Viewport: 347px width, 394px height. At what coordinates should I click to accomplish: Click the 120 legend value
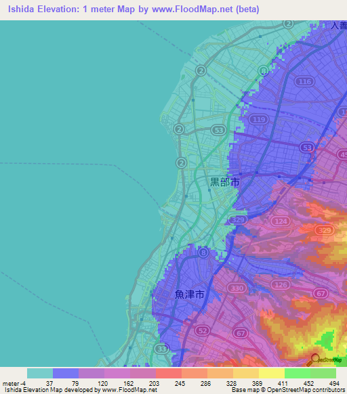tap(102, 383)
